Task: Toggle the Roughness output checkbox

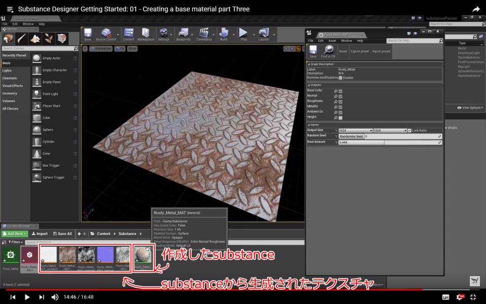Action: click(340, 102)
